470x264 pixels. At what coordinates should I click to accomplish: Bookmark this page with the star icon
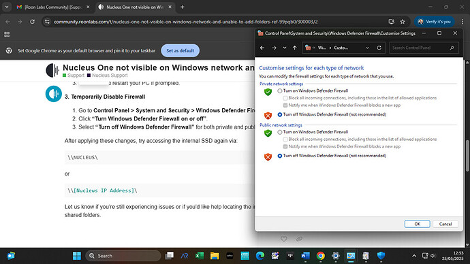pyautogui.click(x=403, y=22)
